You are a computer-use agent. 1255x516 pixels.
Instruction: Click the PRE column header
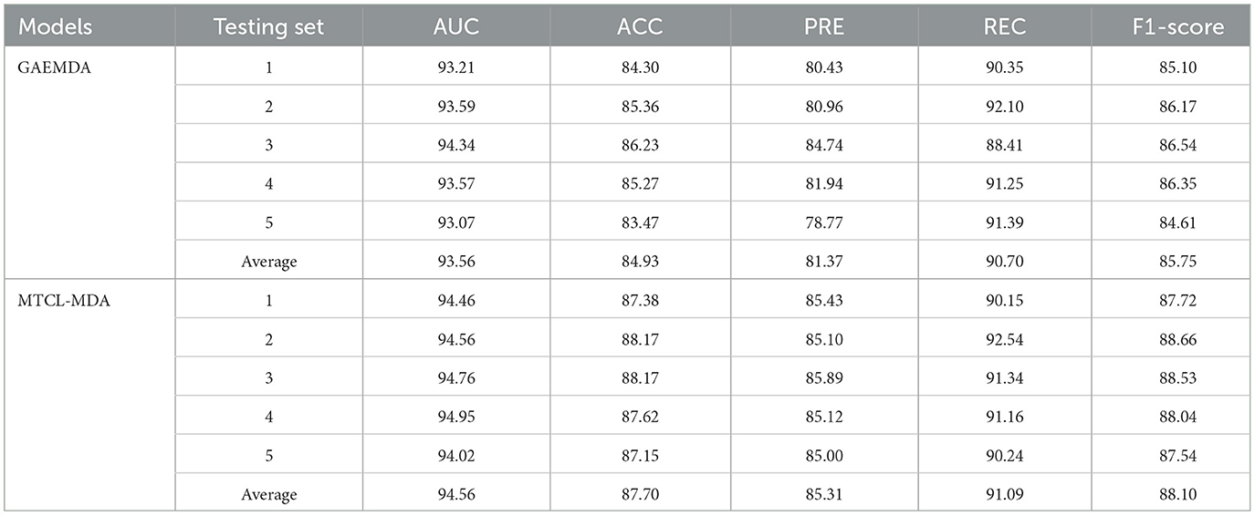pos(826,26)
